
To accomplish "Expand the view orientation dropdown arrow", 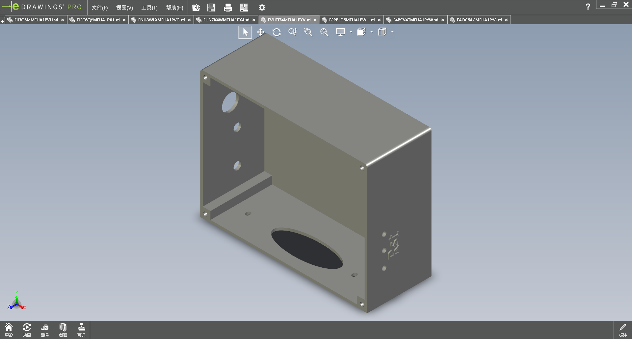I will (x=372, y=32).
